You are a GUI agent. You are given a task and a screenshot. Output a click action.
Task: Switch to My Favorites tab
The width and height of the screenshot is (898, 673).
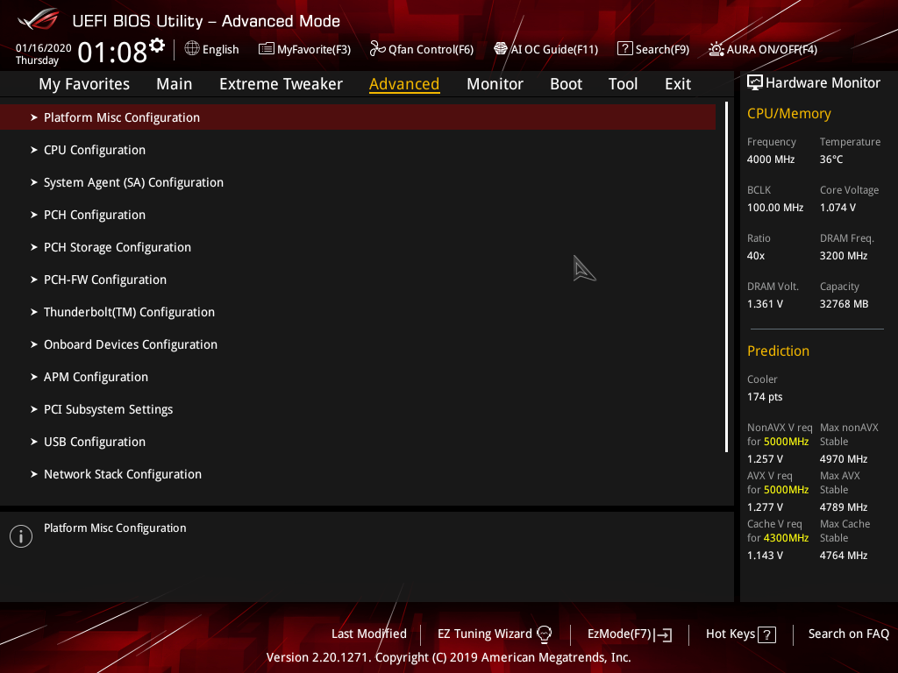(84, 84)
